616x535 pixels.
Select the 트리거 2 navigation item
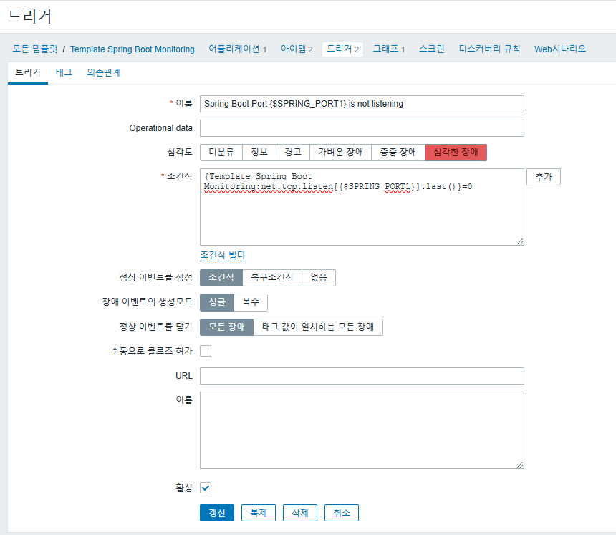[342, 49]
